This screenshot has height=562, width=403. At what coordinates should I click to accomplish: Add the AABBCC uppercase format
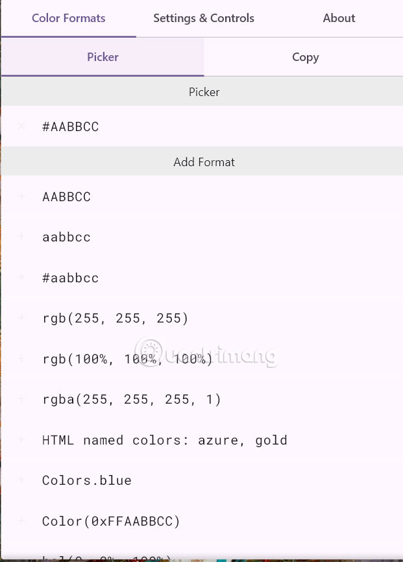(x=21, y=197)
